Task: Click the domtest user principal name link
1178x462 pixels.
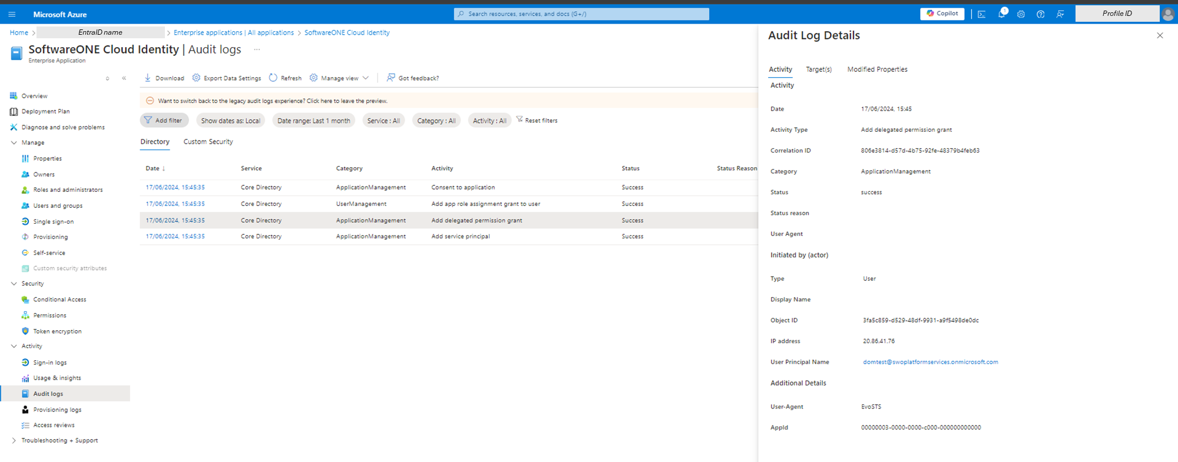Action: (x=930, y=362)
